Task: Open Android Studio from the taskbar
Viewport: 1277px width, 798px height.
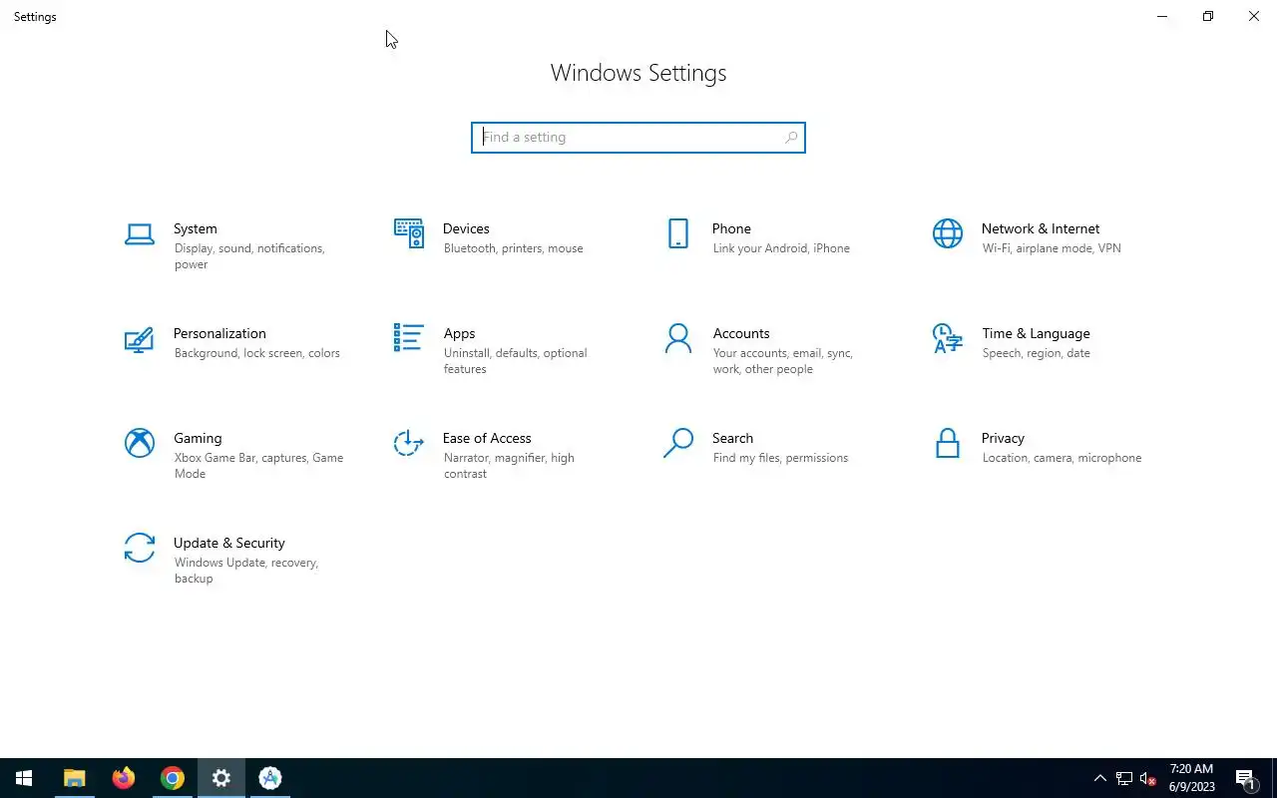Action: click(x=270, y=778)
